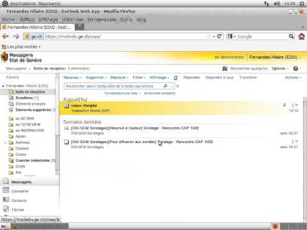This screenshot has height=230, width=307.
Task: Go back with the browser back arrow
Action: point(6,36)
